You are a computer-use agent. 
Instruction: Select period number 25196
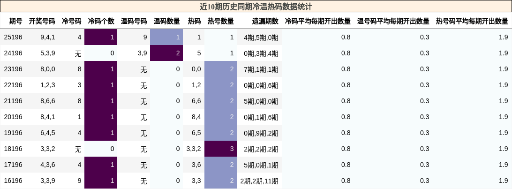point(13,37)
